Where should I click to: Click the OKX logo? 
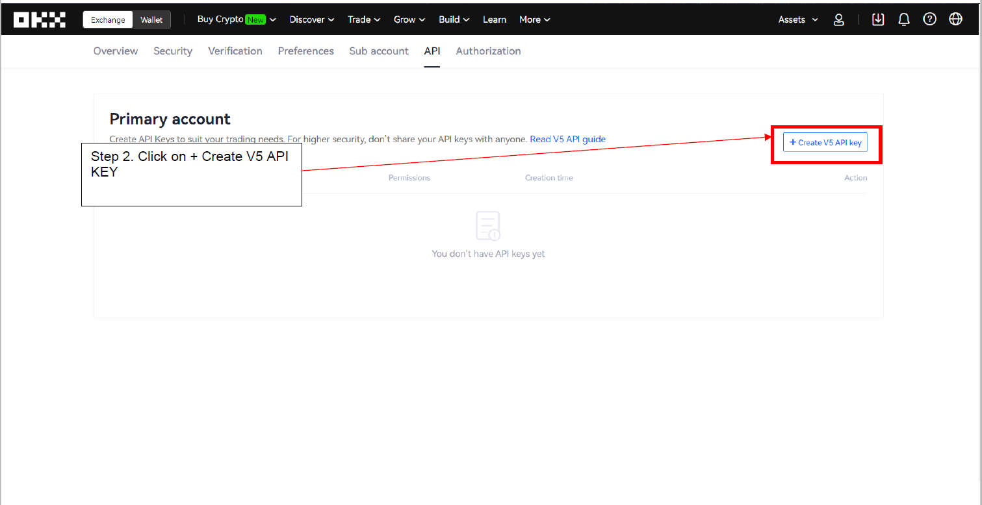point(40,19)
